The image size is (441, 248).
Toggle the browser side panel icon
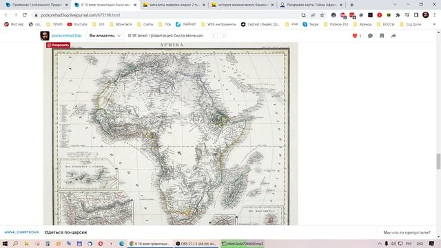416,15
